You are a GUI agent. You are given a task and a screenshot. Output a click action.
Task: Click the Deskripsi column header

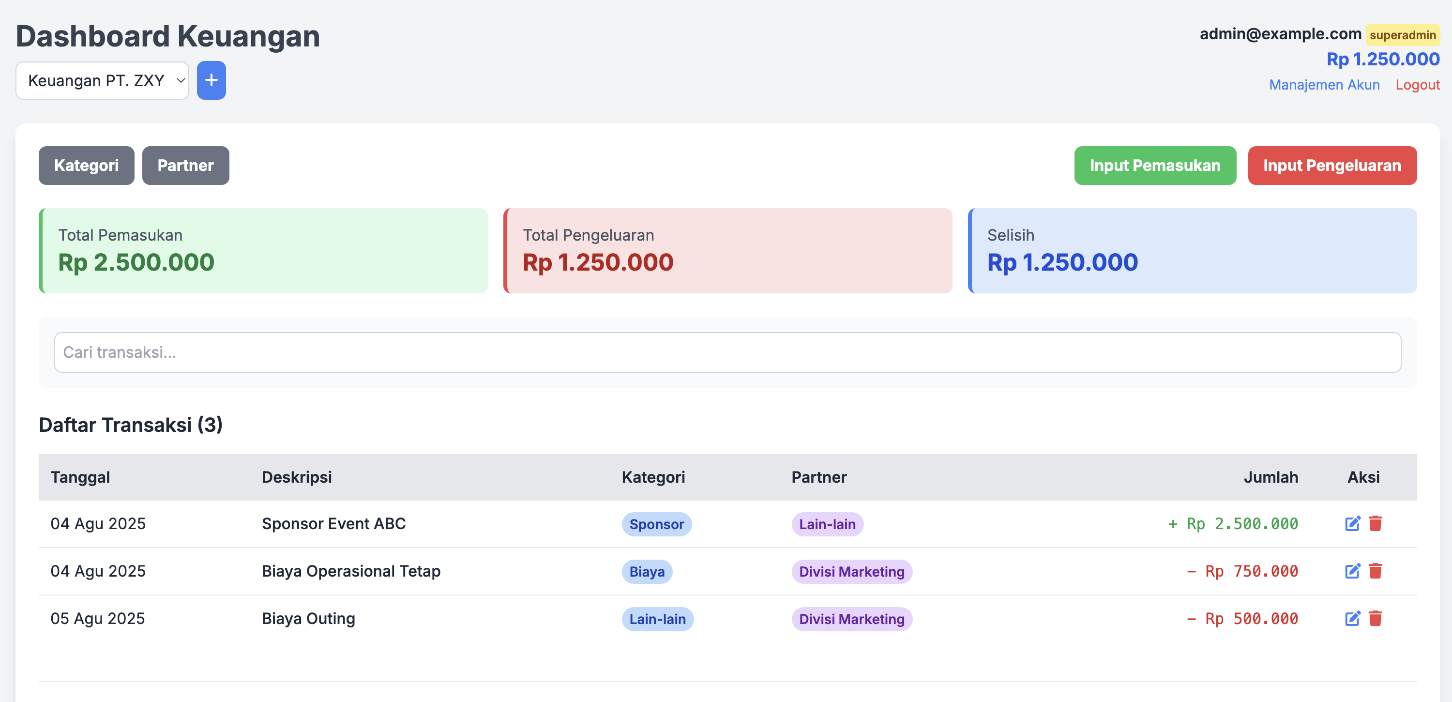click(297, 477)
